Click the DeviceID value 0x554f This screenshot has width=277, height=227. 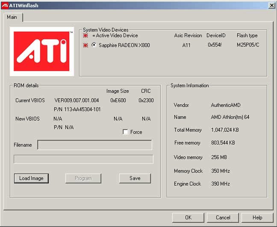coord(215,45)
